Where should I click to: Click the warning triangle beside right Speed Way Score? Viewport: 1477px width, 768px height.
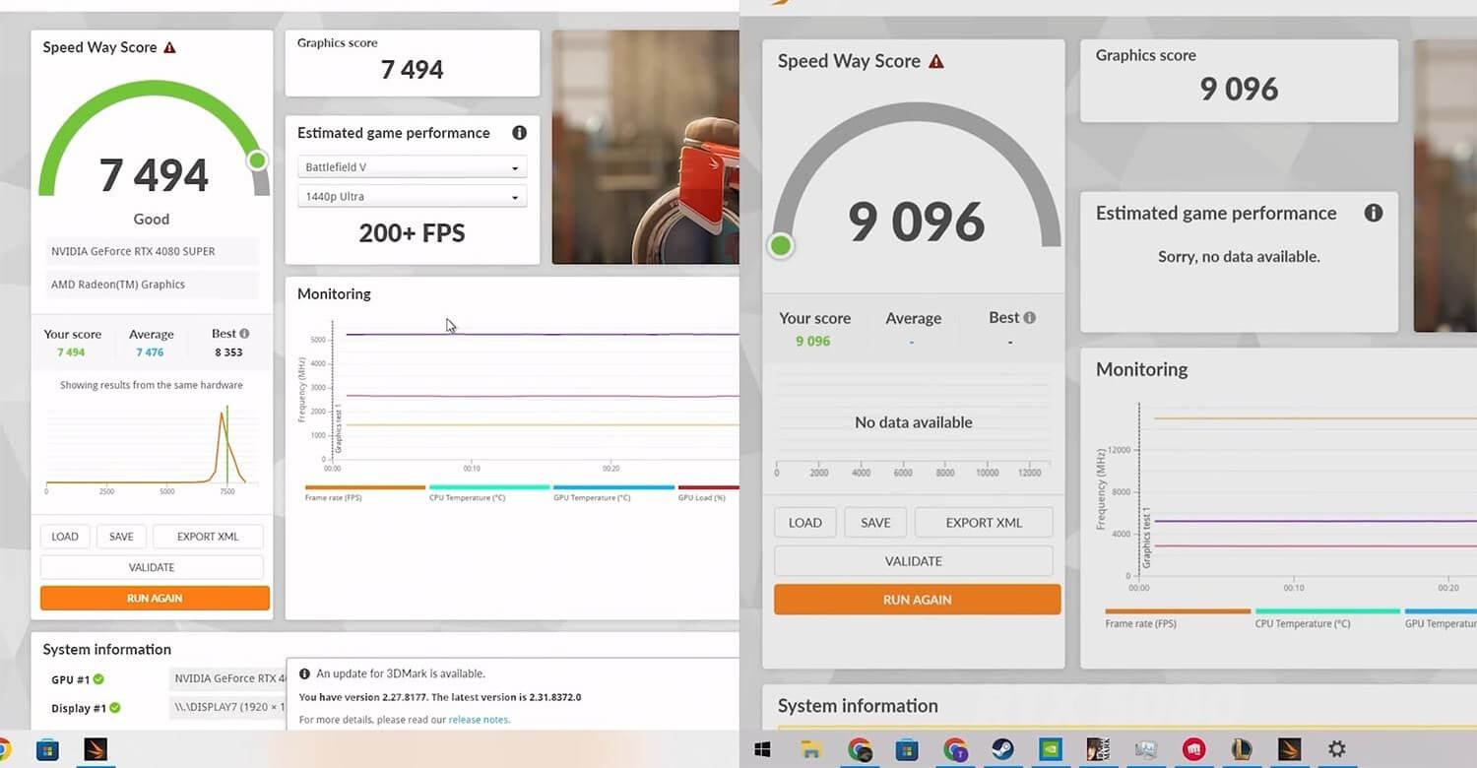coord(936,61)
